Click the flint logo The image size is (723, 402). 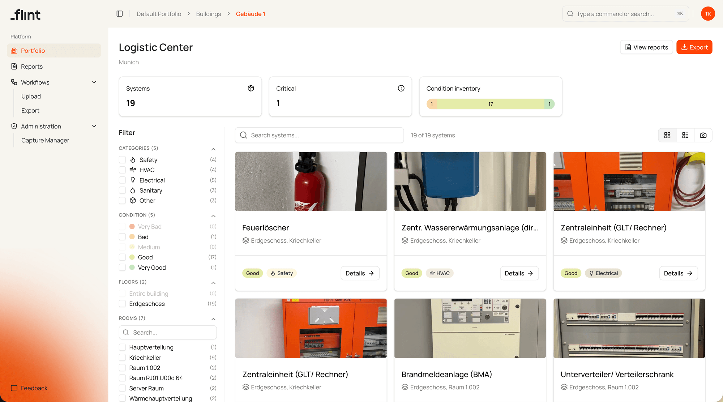click(26, 14)
